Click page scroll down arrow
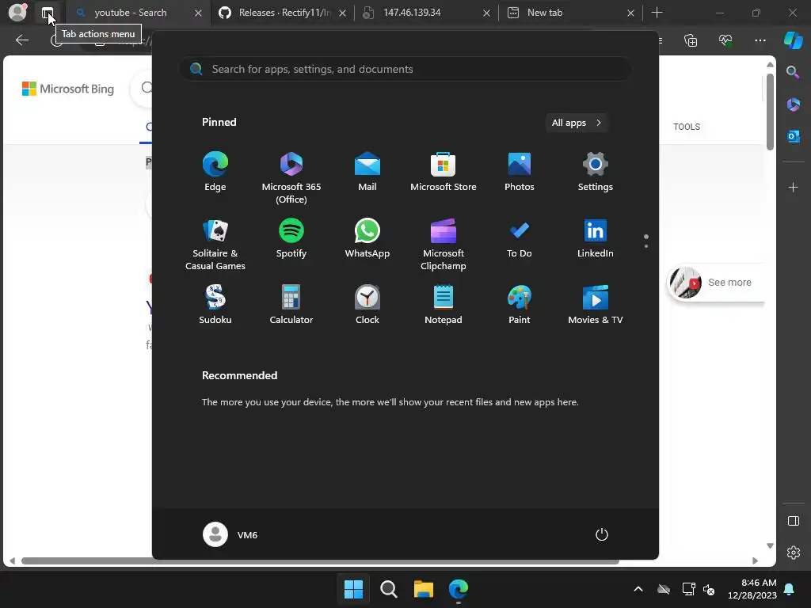This screenshot has height=608, width=811. (x=770, y=546)
